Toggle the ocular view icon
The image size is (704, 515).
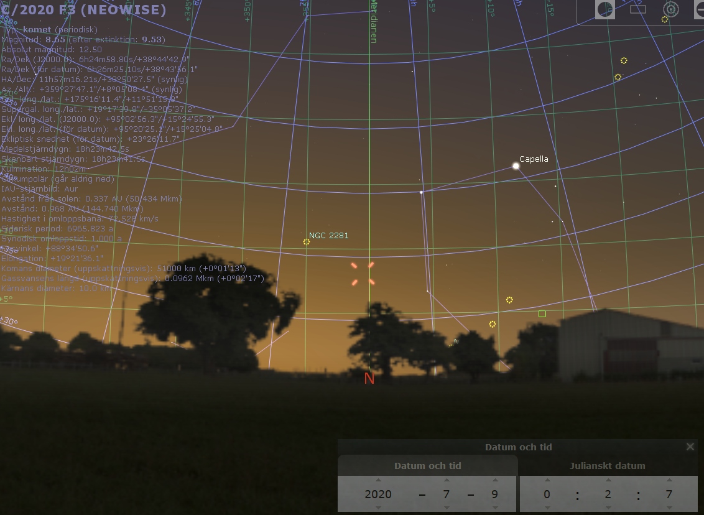(605, 9)
